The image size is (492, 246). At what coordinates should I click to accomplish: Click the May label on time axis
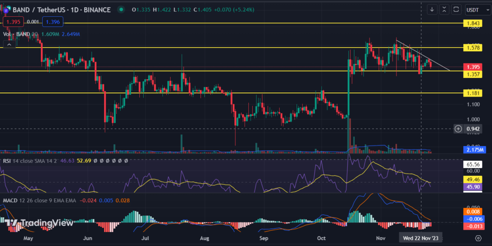pos(28,238)
